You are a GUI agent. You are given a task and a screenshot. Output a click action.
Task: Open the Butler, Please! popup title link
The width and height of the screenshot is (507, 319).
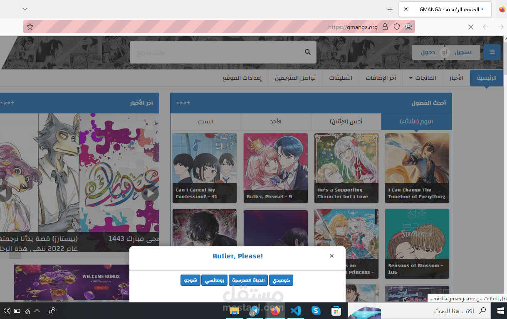(237, 256)
